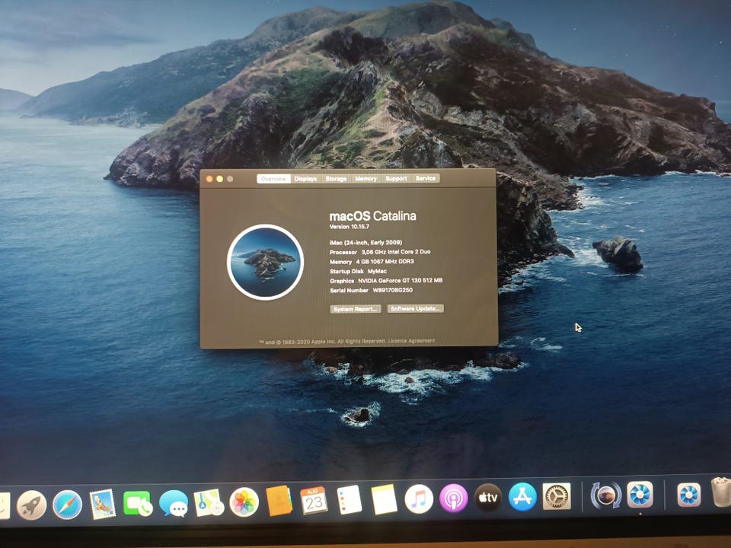
Task: Switch to the Displays tab
Action: (x=306, y=179)
